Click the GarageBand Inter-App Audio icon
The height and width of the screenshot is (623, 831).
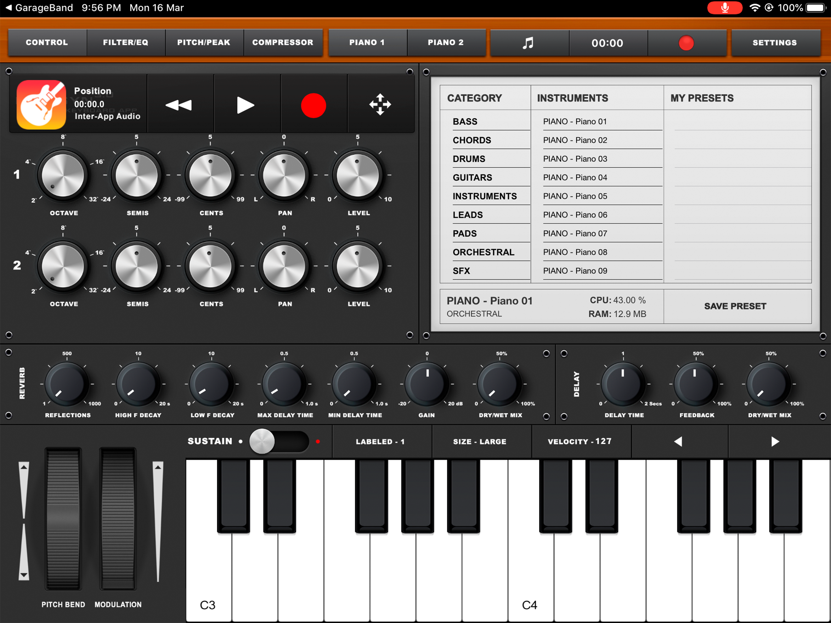(x=41, y=104)
